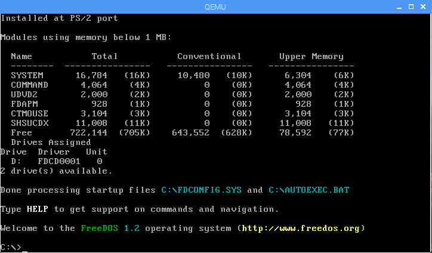
Task: Click the QEMU title bar text
Action: [215, 7]
